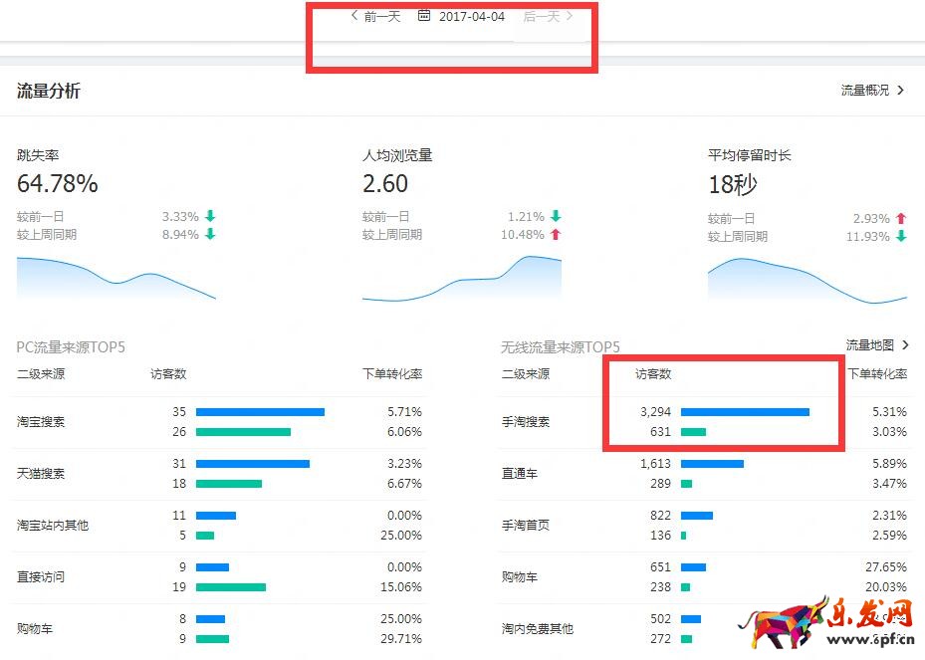
Task: Click the blue bar for 淘宝搜索 visitors
Action: point(260,412)
